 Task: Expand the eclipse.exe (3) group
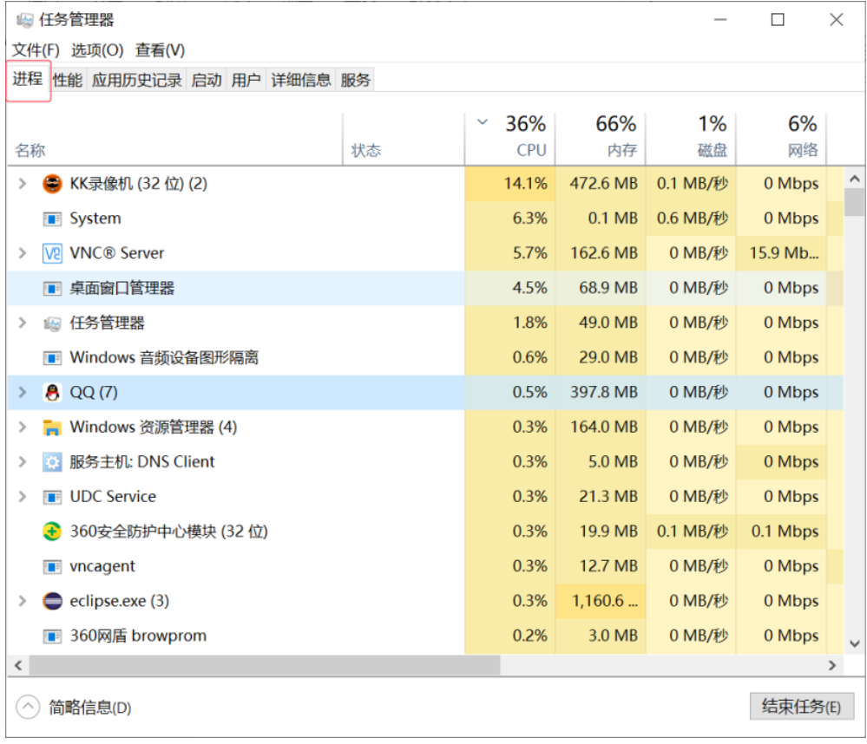pos(22,601)
